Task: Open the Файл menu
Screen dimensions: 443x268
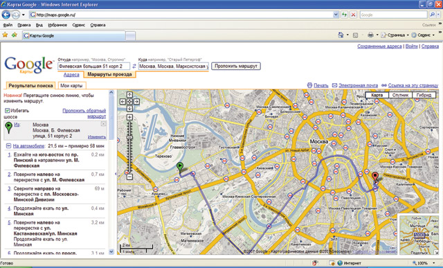Action: coord(8,25)
